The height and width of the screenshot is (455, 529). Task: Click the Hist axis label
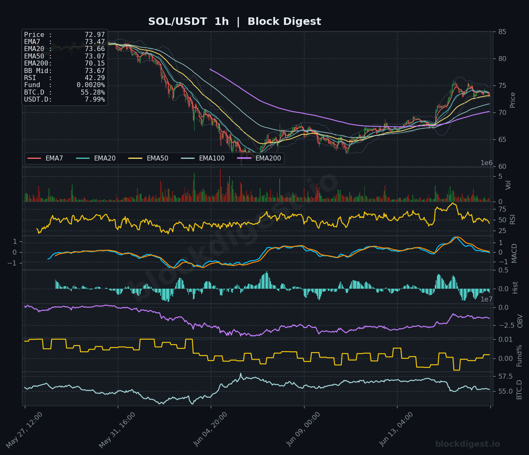(515, 287)
